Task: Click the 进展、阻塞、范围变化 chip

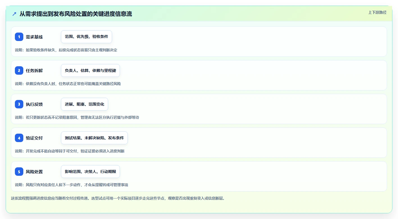Action: click(x=85, y=104)
